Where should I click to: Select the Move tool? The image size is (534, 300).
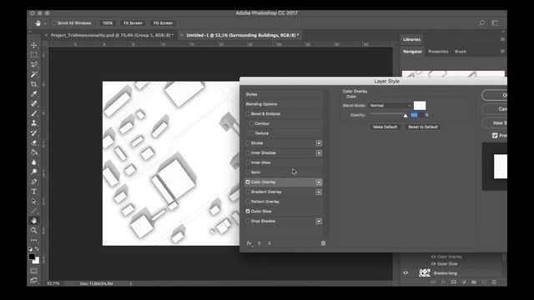click(33, 45)
